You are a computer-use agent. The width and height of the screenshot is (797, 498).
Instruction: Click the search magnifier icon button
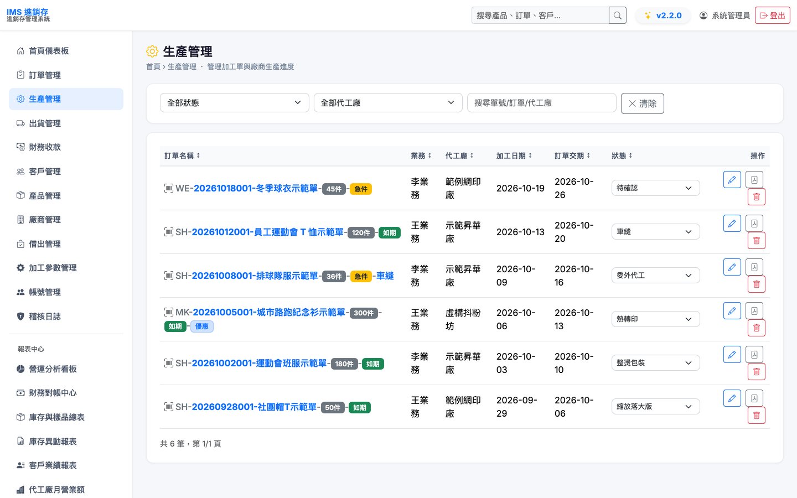[618, 15]
